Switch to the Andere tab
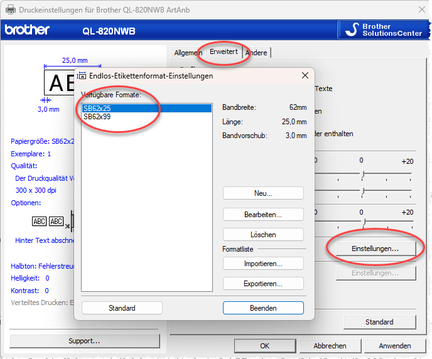Viewport: 432px width, 359px height. (256, 53)
